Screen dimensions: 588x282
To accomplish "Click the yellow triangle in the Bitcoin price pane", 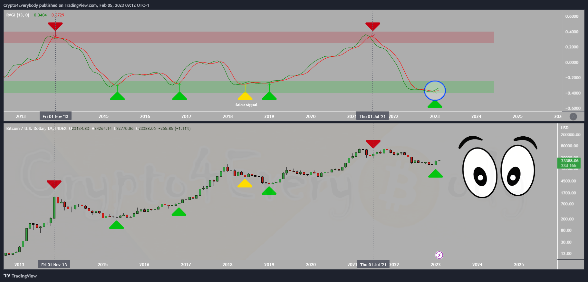I will point(245,183).
